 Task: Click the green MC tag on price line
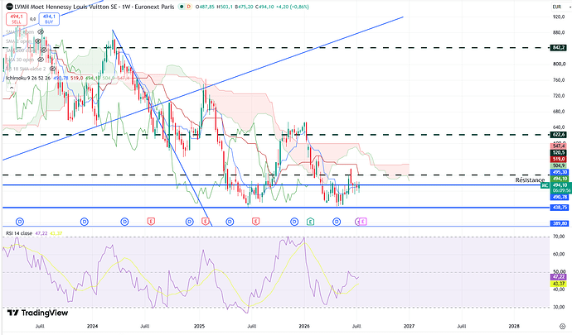pyautogui.click(x=545, y=186)
